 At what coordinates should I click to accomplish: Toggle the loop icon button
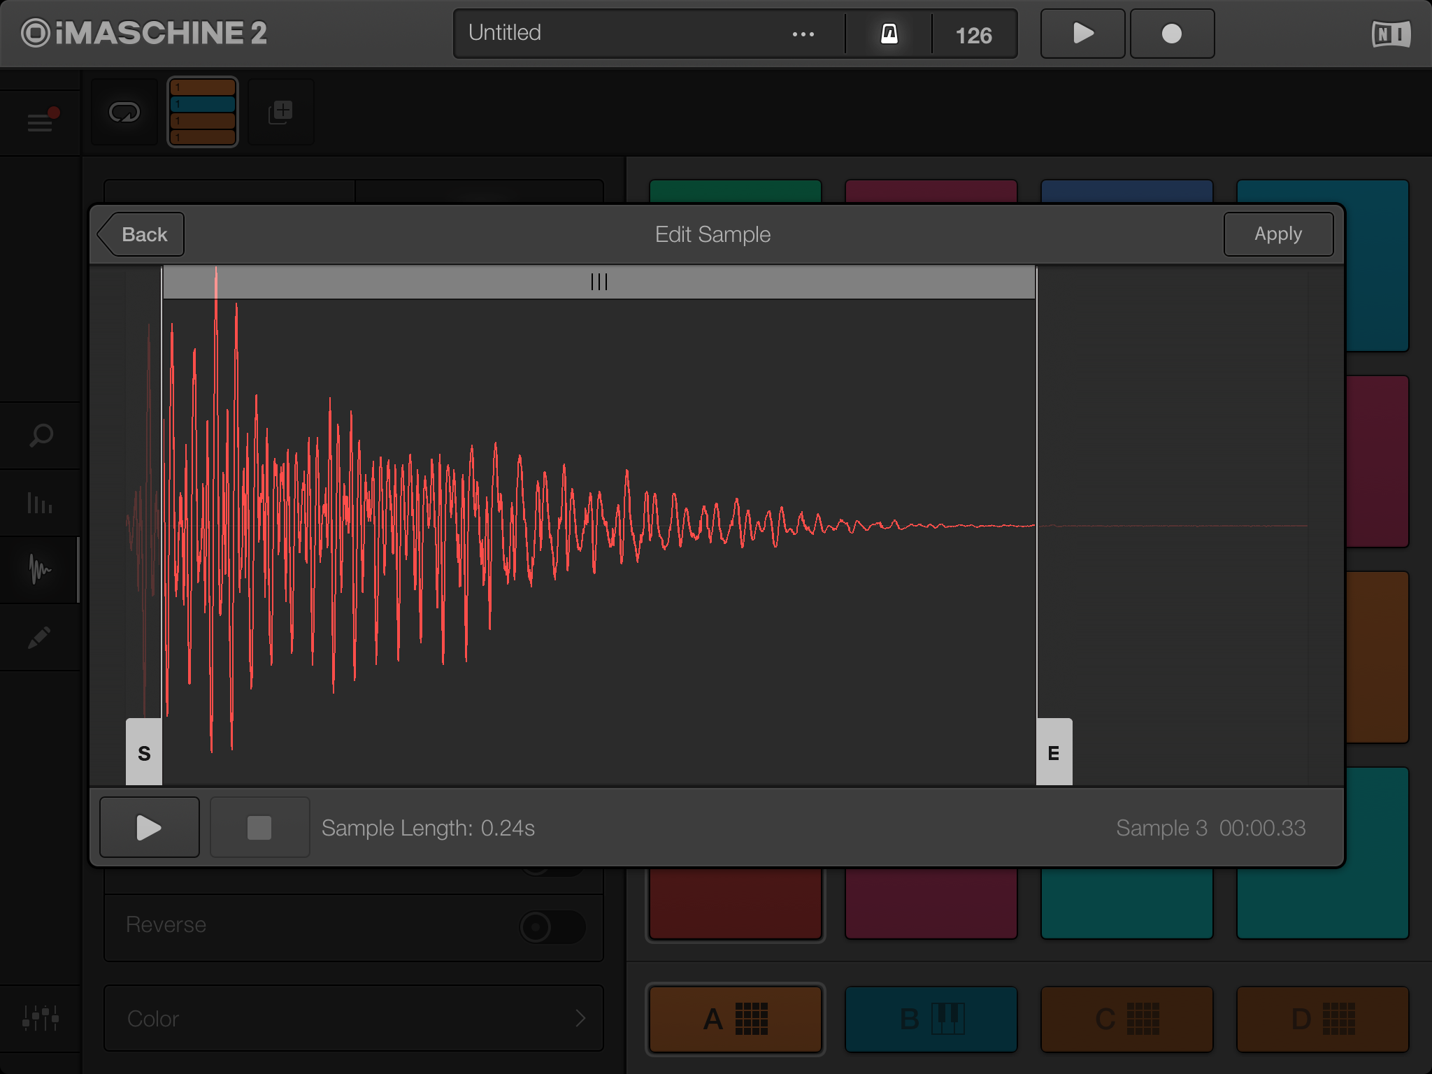(124, 112)
